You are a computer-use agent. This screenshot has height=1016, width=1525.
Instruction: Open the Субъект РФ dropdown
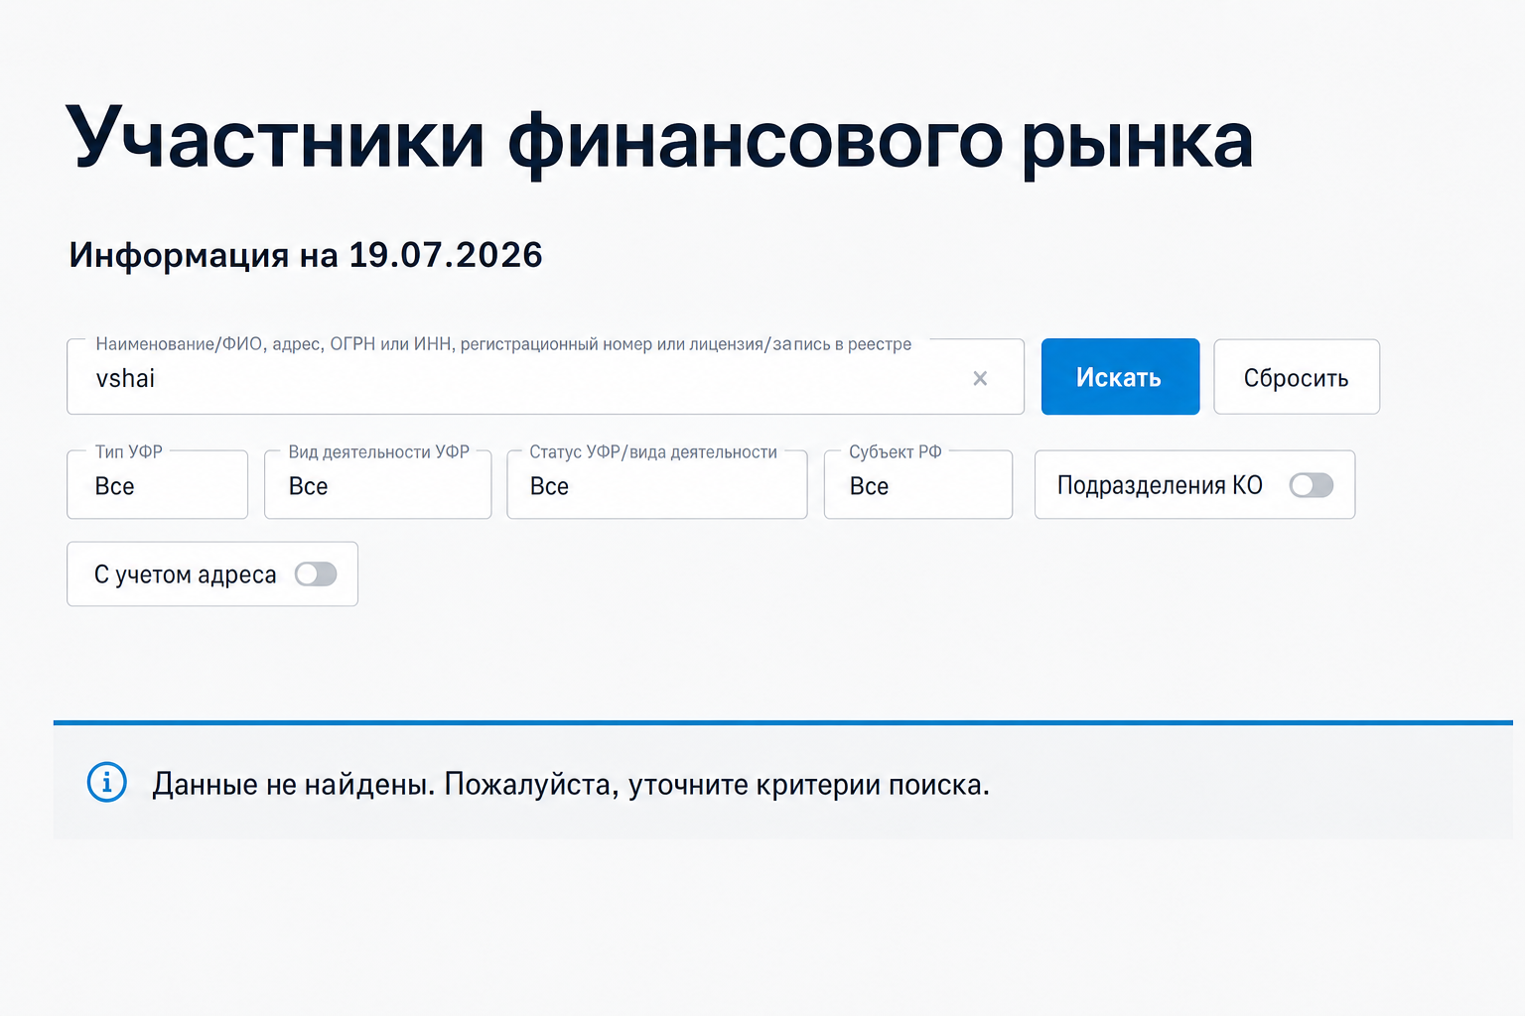(918, 485)
